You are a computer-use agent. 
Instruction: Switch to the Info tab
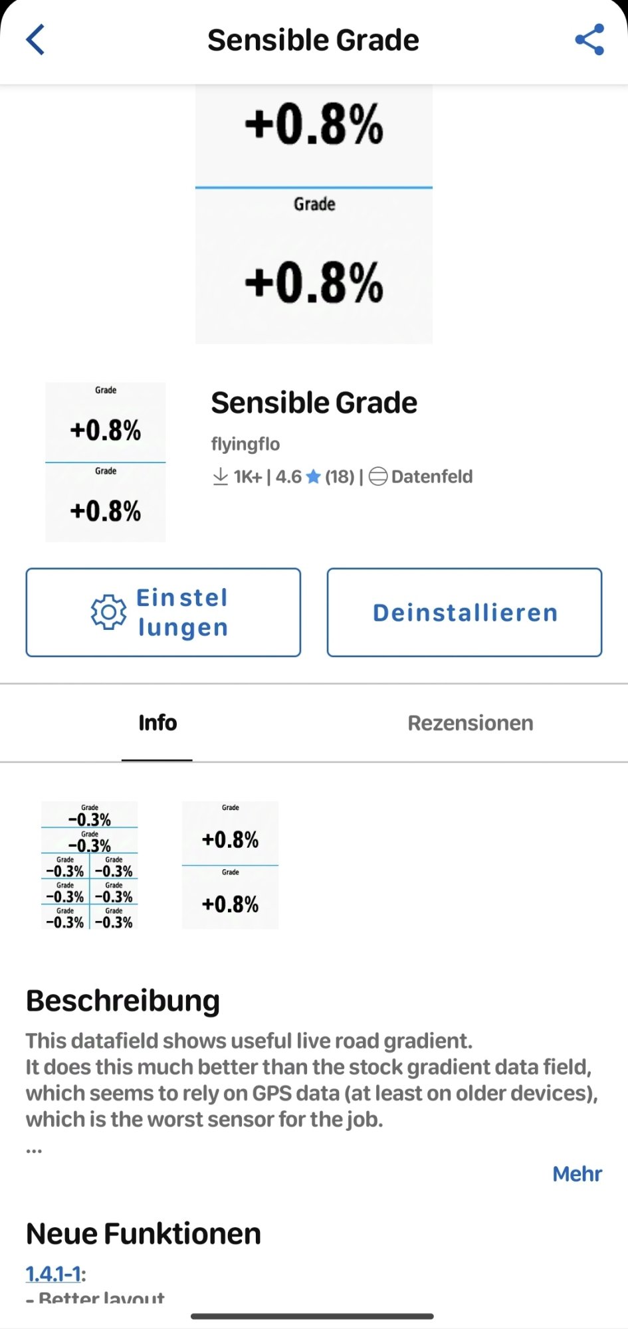(x=157, y=723)
